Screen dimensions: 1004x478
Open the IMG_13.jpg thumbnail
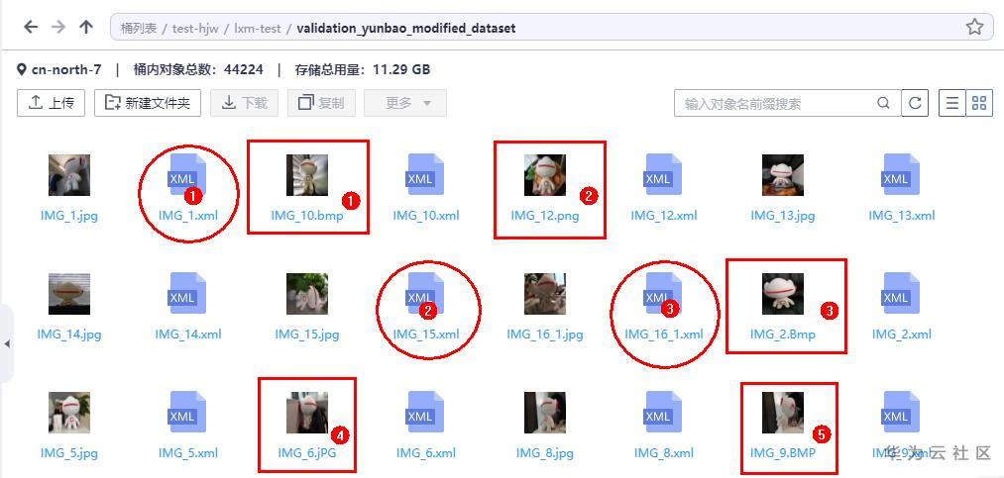click(x=782, y=174)
